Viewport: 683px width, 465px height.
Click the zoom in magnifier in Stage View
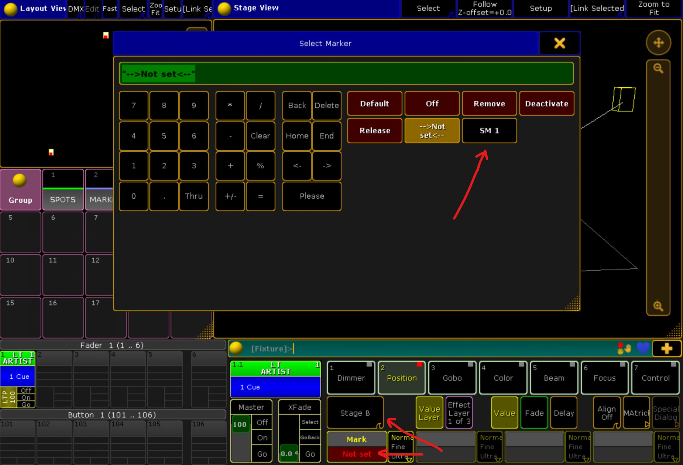tap(658, 306)
